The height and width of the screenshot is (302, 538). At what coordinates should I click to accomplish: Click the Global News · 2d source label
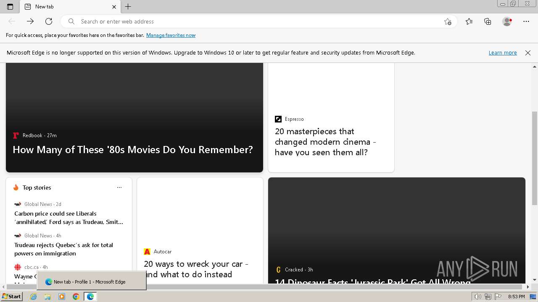click(43, 204)
